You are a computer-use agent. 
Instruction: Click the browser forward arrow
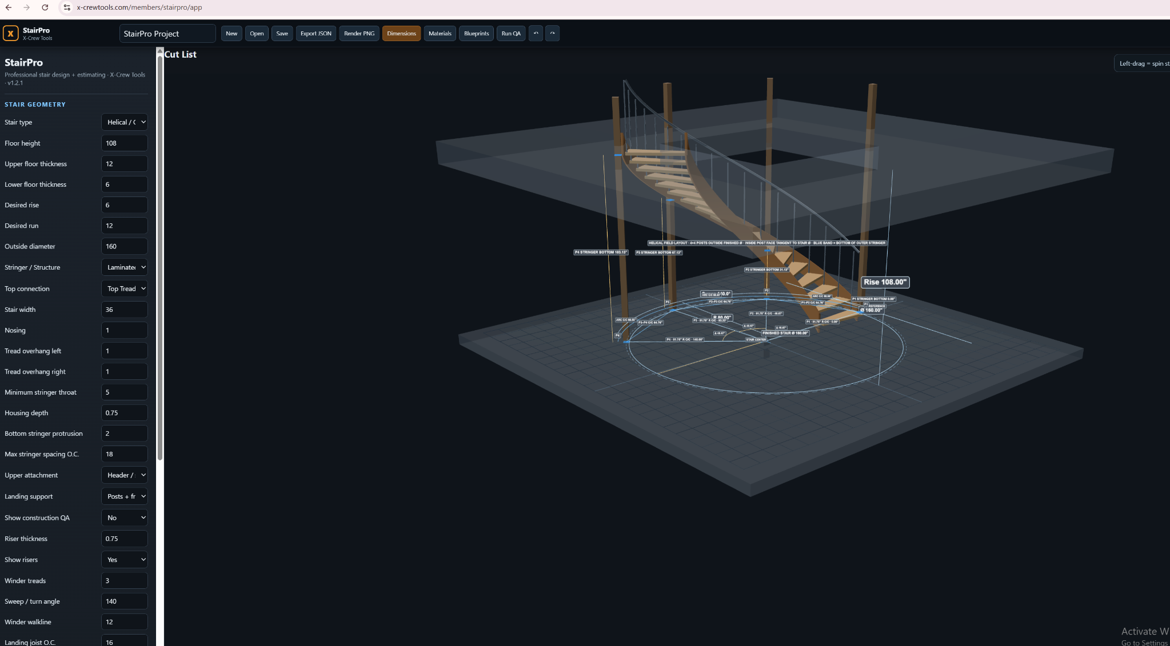coord(26,7)
